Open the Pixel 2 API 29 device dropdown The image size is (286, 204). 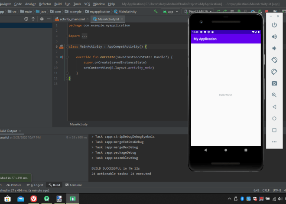coord(198,12)
